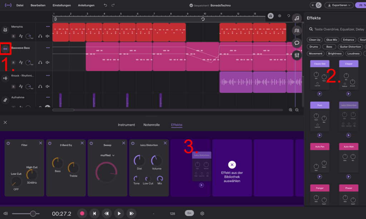Open the mixer sliders icon
This screenshot has width=366, height=219.
[297, 55]
